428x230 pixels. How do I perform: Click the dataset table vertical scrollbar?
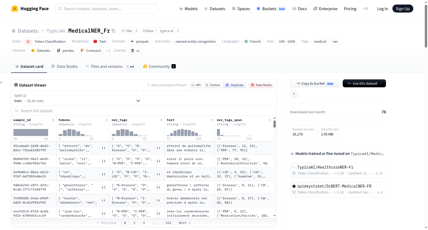pyautogui.click(x=274, y=124)
